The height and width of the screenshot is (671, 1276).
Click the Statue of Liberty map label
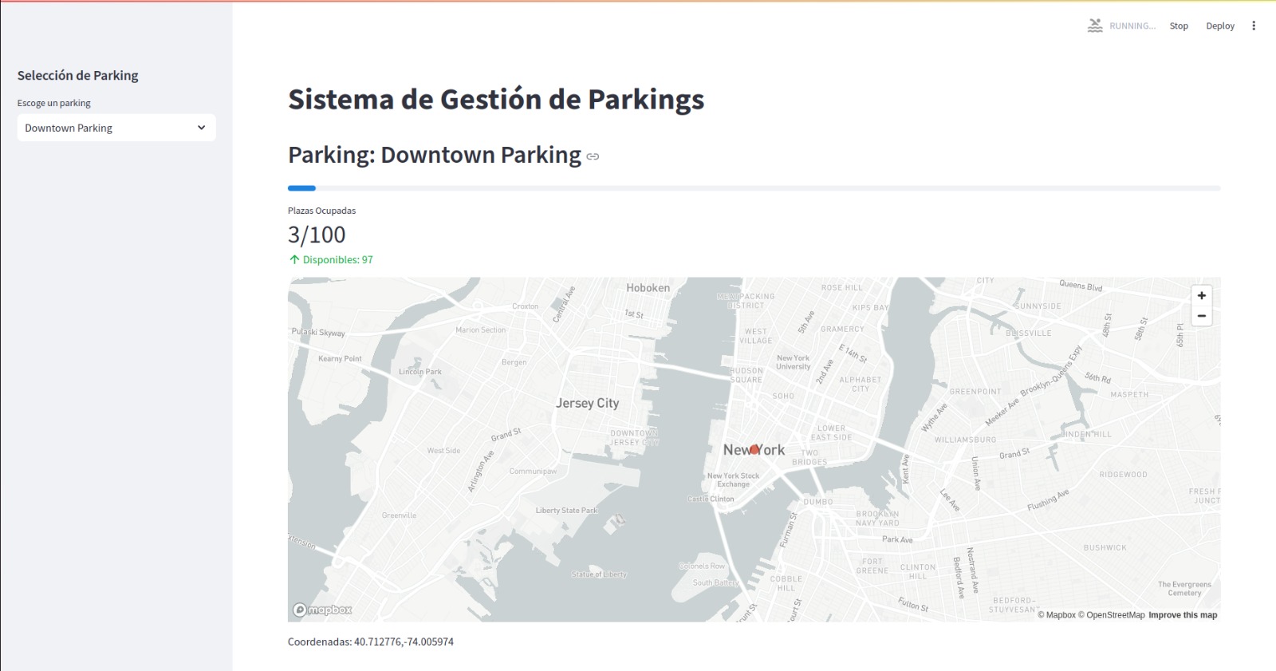[x=599, y=574]
